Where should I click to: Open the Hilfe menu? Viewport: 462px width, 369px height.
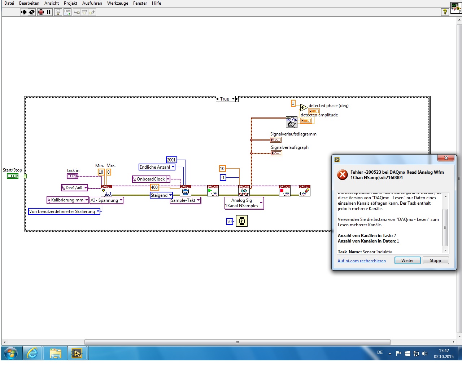point(156,3)
